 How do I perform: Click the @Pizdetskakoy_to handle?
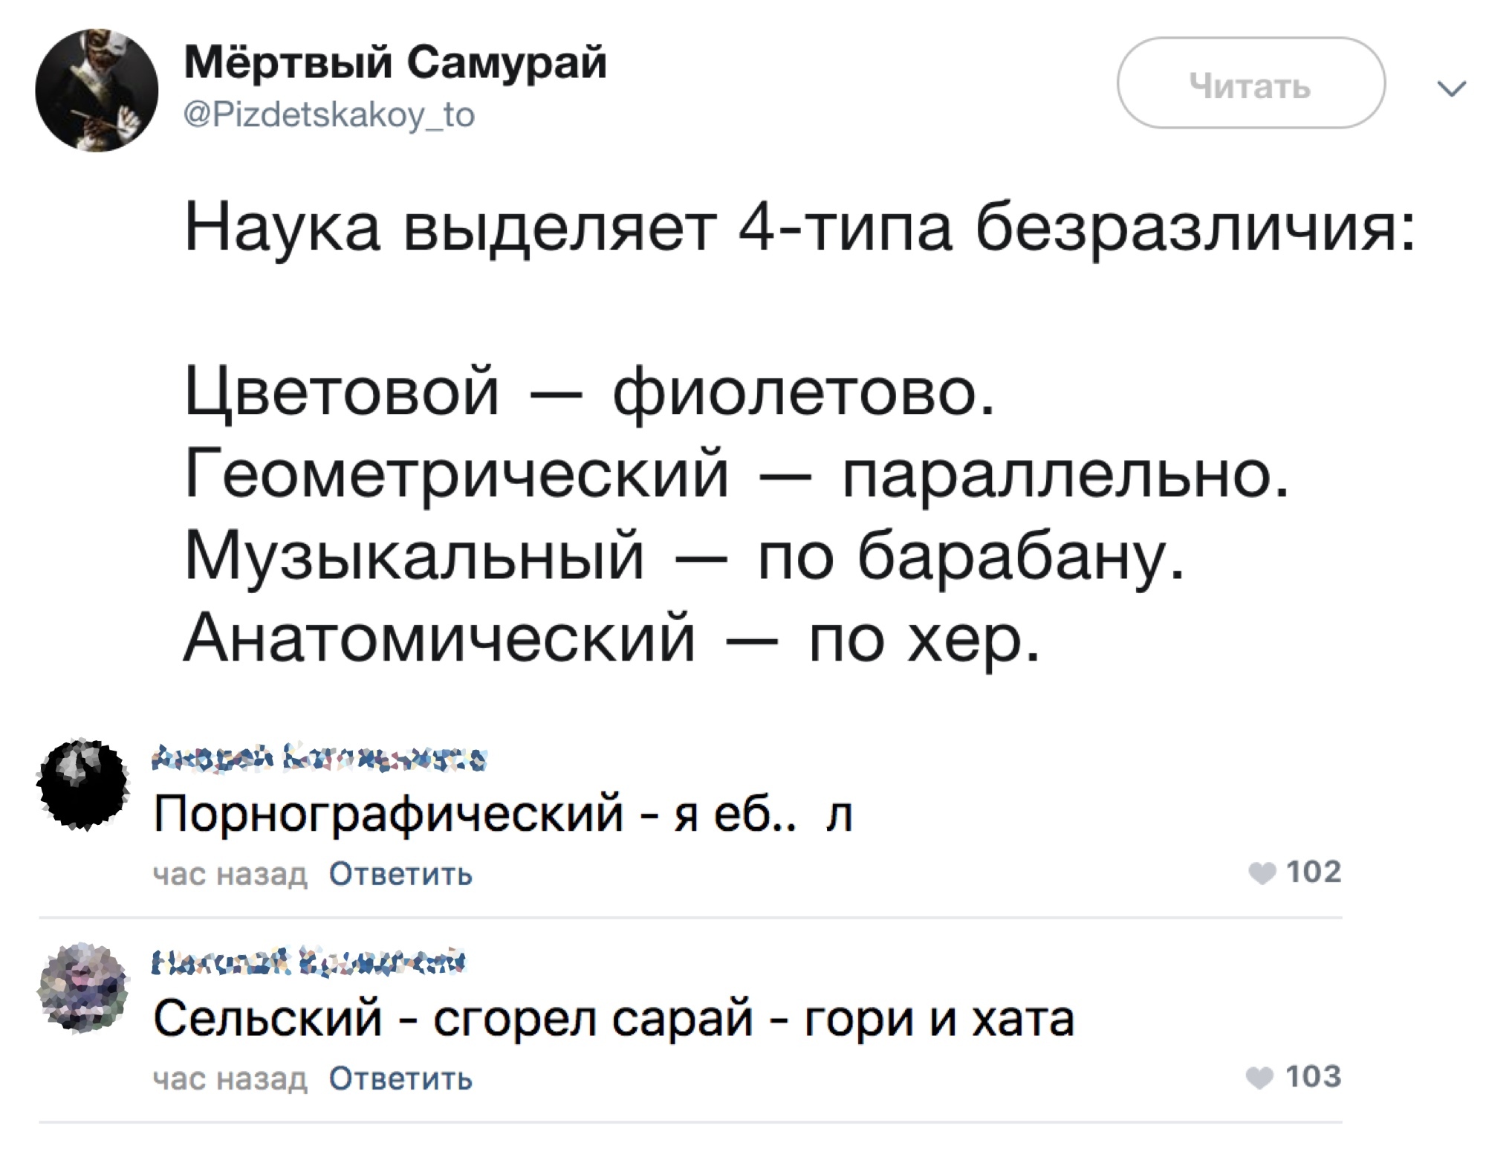[329, 115]
